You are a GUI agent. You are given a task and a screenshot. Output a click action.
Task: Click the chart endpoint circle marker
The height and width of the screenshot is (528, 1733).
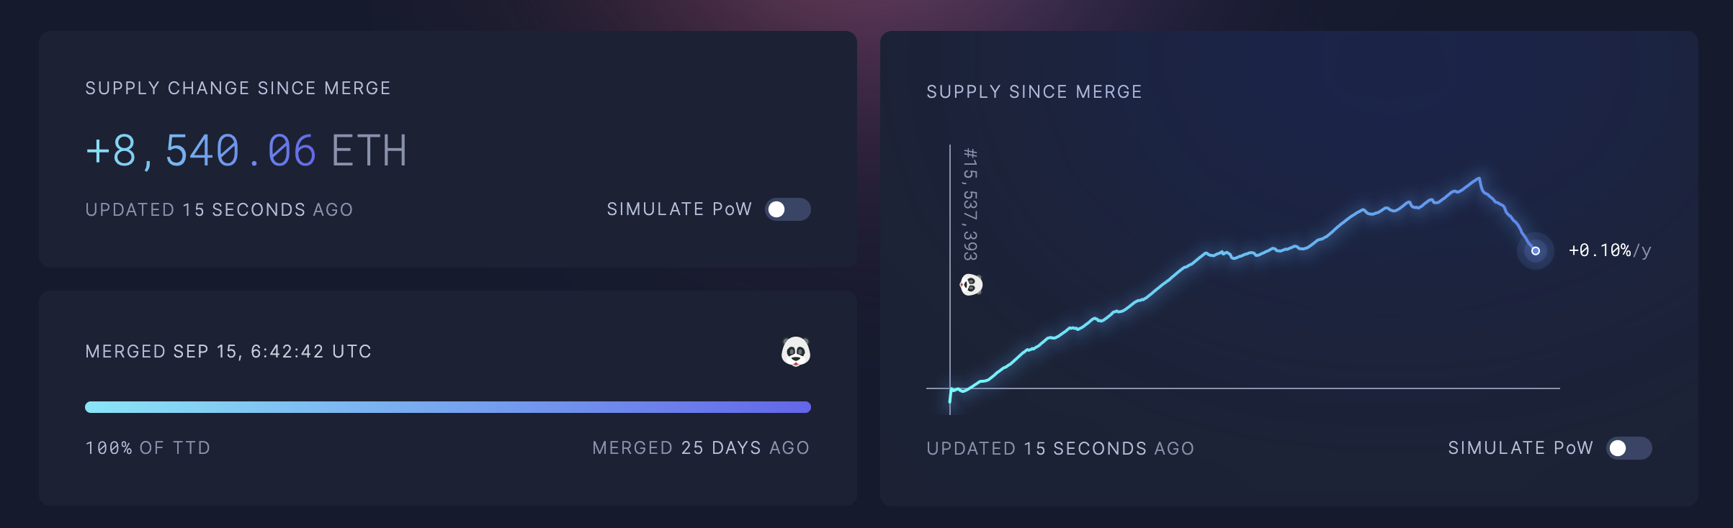coord(1536,251)
